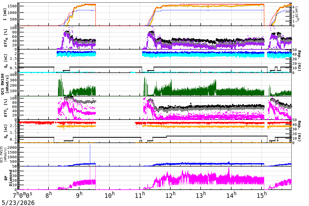Click the 400 tick on QCS BW180 axis

(x=13, y=75)
